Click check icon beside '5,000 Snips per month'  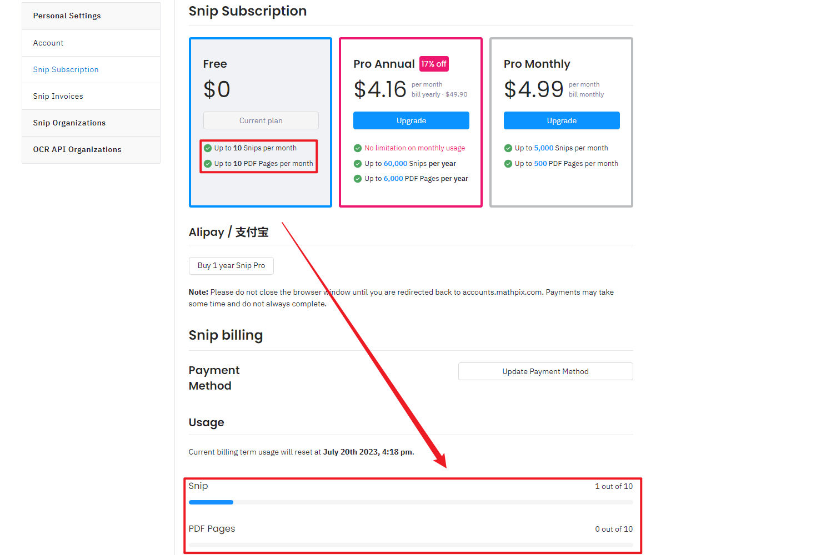click(x=508, y=148)
